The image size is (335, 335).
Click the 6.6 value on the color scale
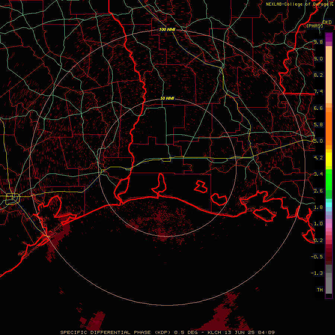(x=318, y=108)
